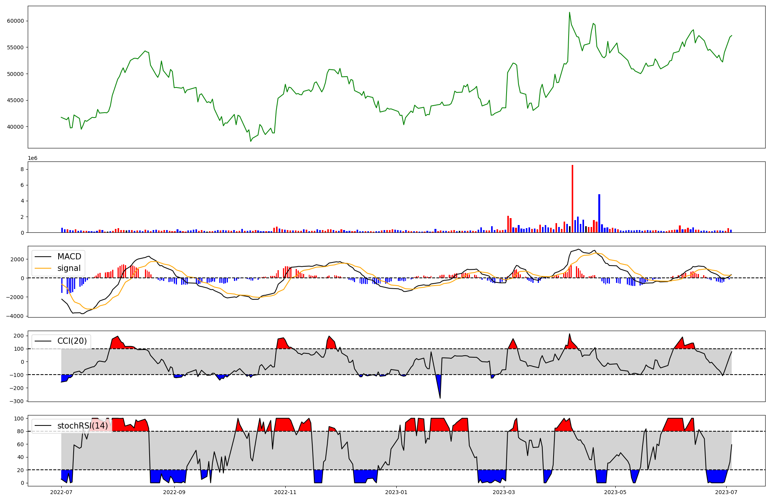Click the orange signal legend line swatch
The image size is (771, 501).
click(x=42, y=269)
